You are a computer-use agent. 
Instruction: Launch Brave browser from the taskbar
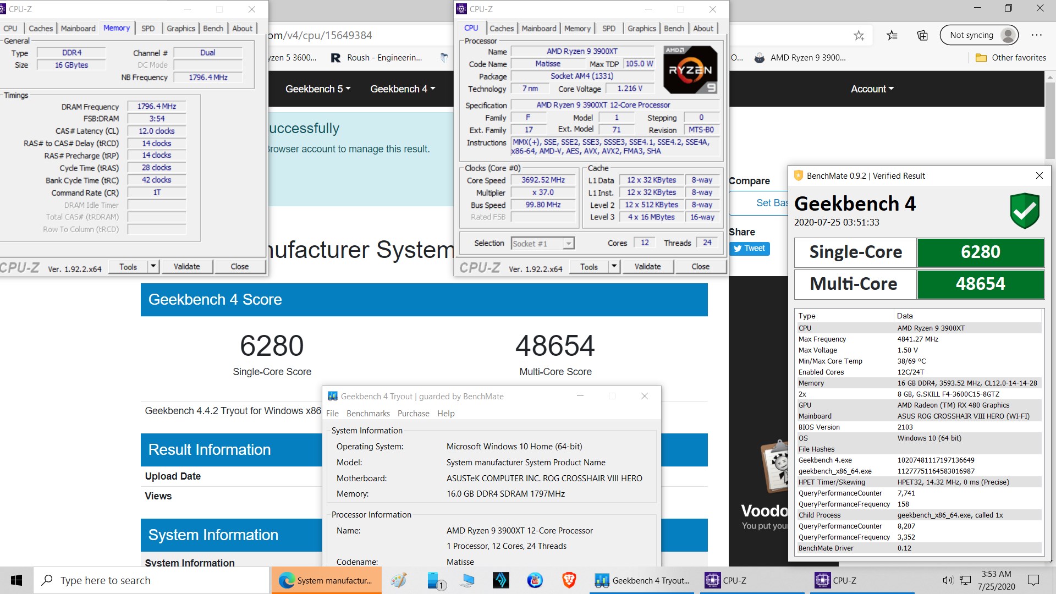click(569, 580)
